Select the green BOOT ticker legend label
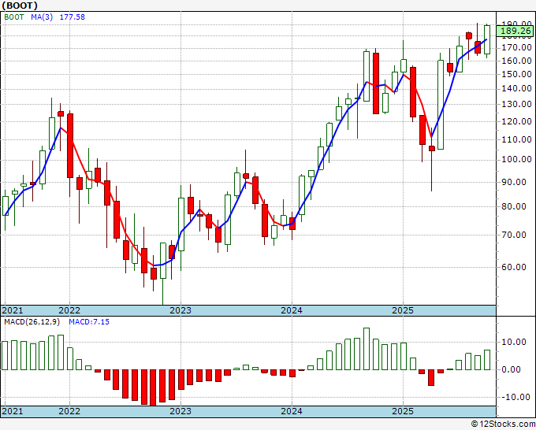This screenshot has width=536, height=430. 13,17
